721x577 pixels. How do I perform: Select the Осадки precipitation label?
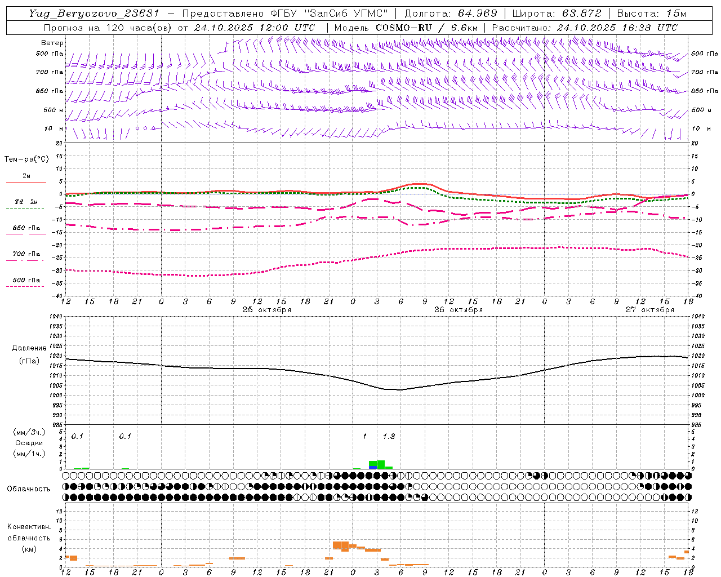tap(29, 443)
